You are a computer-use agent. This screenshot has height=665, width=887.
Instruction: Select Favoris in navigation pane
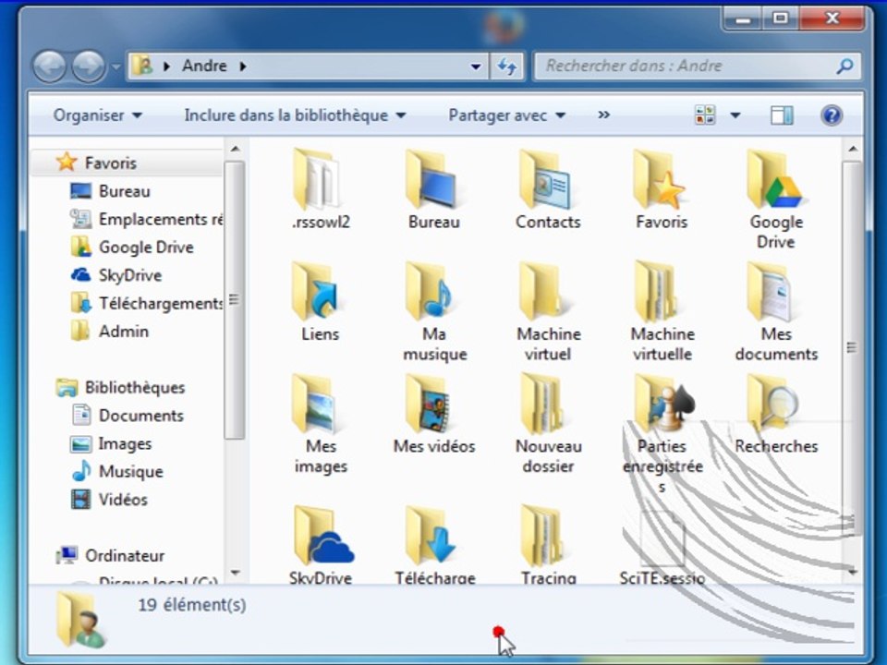click(110, 163)
